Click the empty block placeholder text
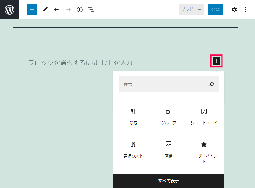 pyautogui.click(x=80, y=62)
